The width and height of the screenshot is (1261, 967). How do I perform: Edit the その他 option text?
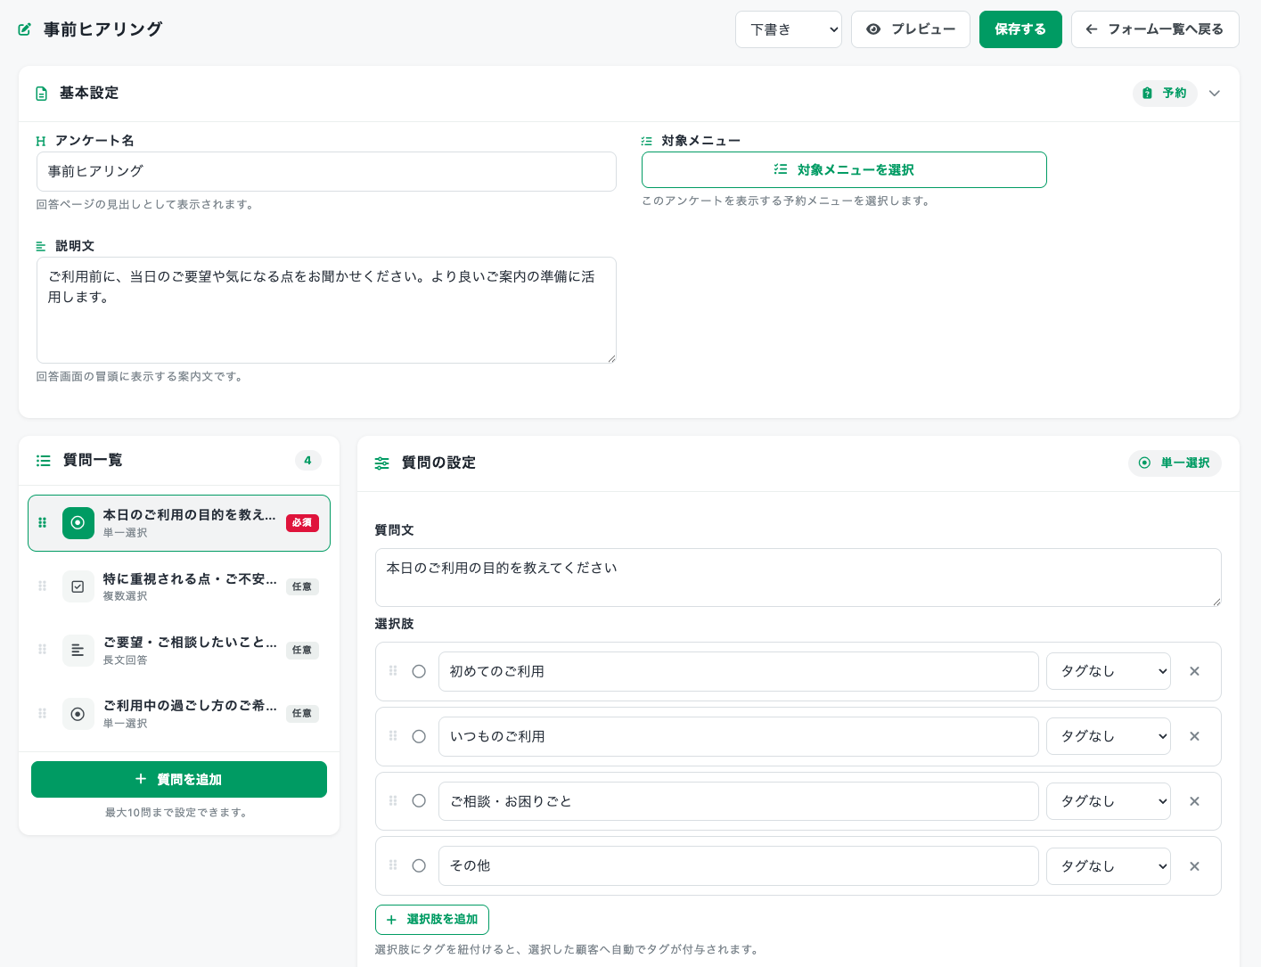(x=738, y=865)
